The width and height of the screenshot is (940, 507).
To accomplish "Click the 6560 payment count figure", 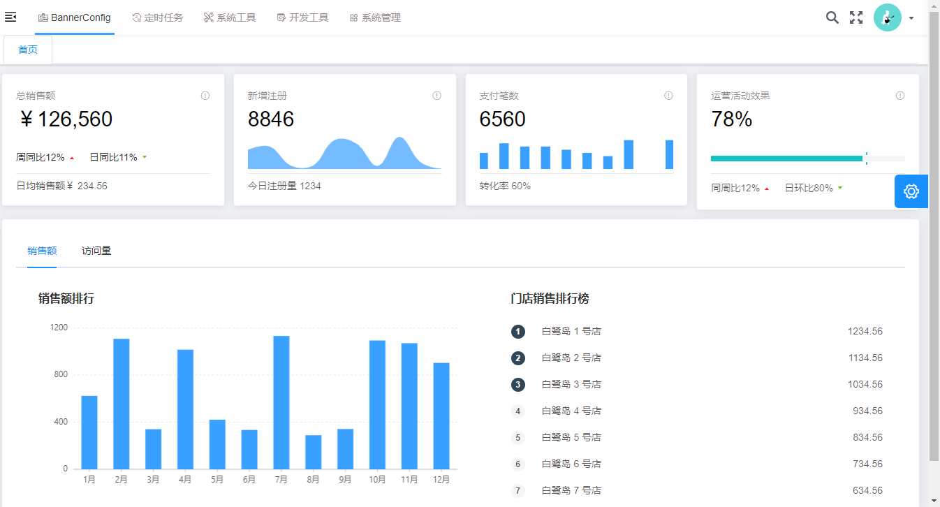I will coord(503,119).
